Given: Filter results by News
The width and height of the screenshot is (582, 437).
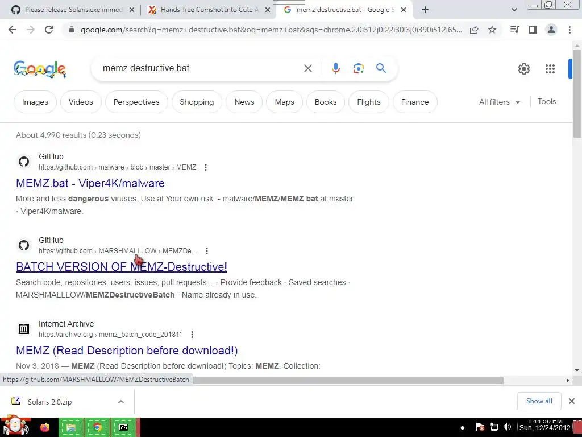Looking at the screenshot, I should 244,102.
